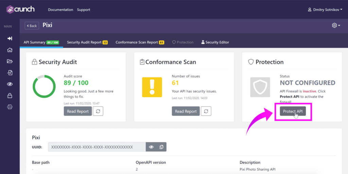This screenshot has width=348, height=174.
Task: Click the Protect API button
Action: coord(293,111)
